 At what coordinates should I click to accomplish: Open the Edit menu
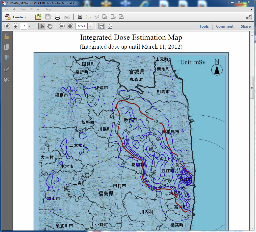click(14, 9)
